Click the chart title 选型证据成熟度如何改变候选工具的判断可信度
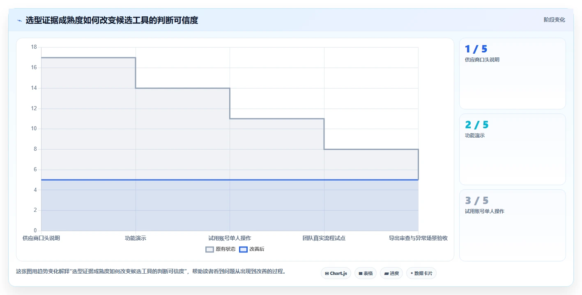 click(x=112, y=20)
